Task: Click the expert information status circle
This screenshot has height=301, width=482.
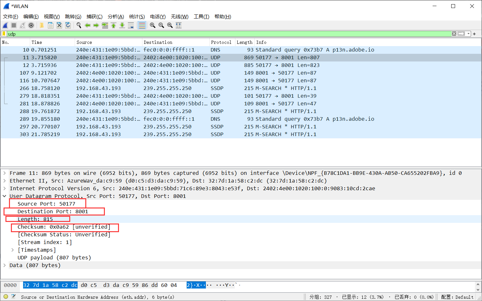Action: 6,297
